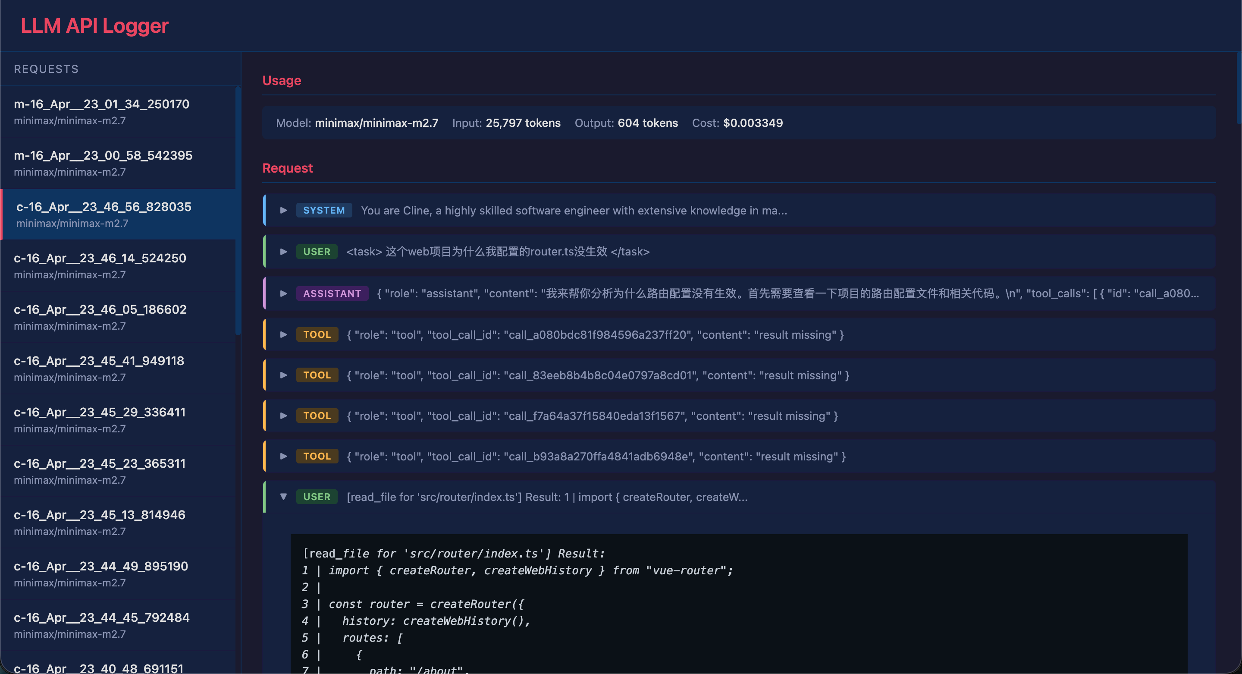This screenshot has height=674, width=1242.
Task: Click the green USER badge on the task message
Action: coord(317,252)
